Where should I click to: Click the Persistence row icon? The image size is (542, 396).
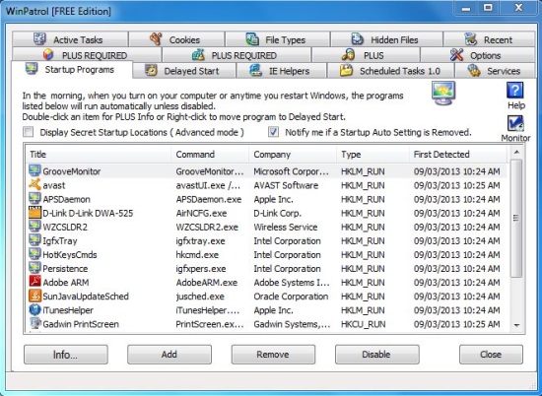click(x=34, y=268)
